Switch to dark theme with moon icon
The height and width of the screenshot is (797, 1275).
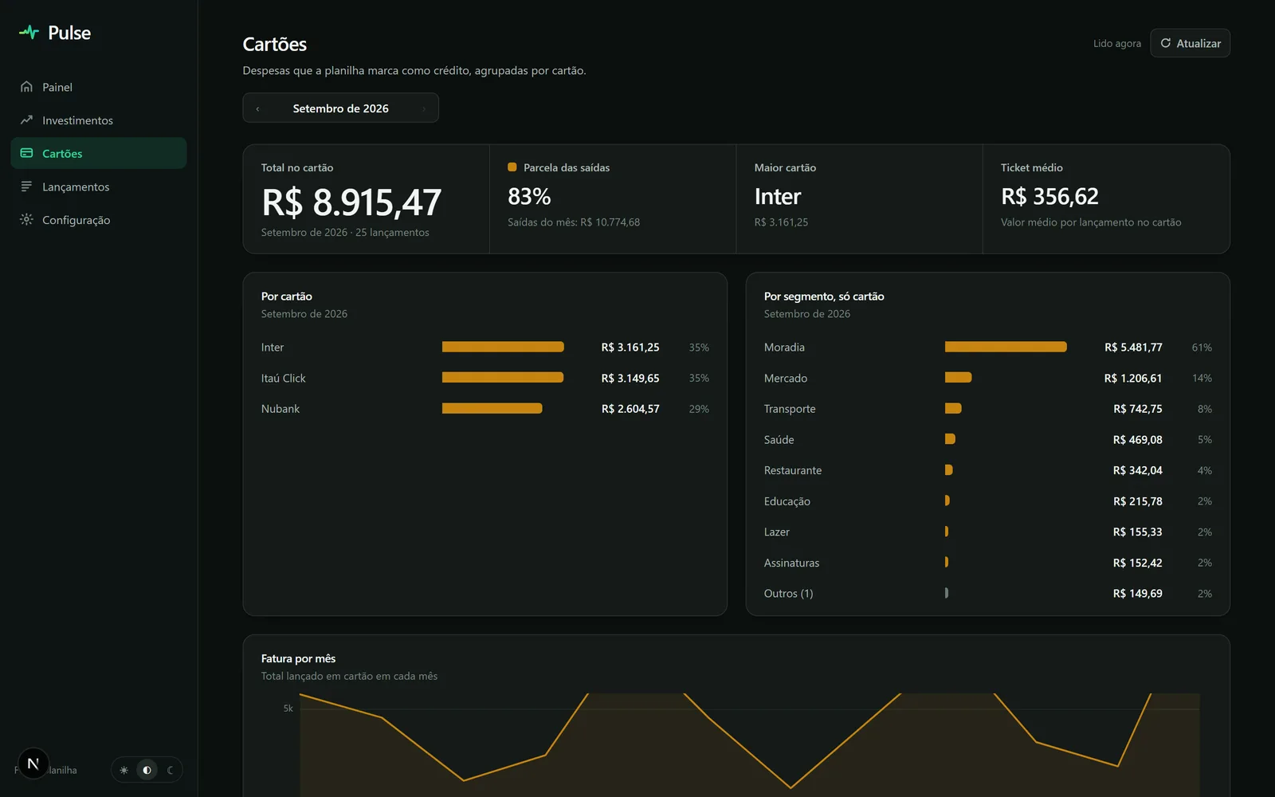(170, 770)
